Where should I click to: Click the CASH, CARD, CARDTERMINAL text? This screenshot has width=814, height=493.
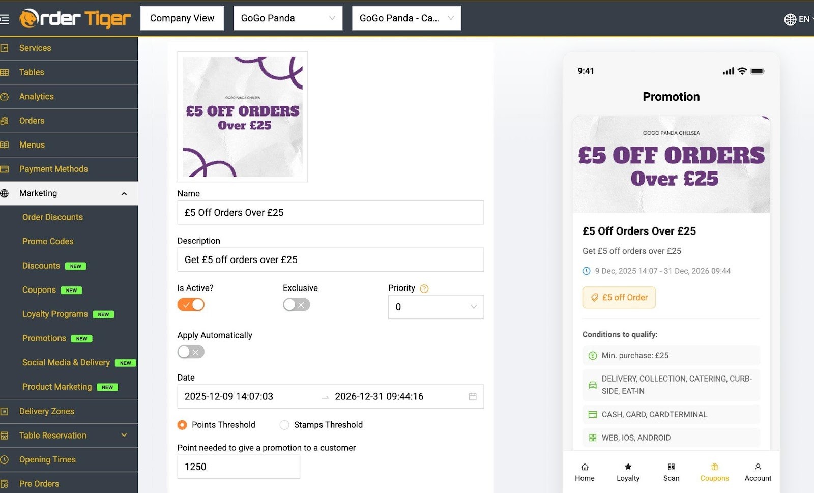(x=654, y=415)
